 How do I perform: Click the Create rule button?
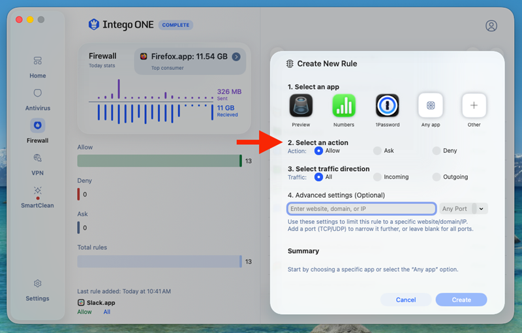coord(461,300)
